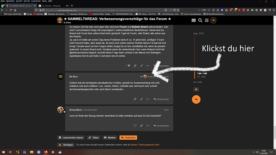Open the Chronik menu
The width and height of the screenshot is (276, 155).
coord(27,1)
